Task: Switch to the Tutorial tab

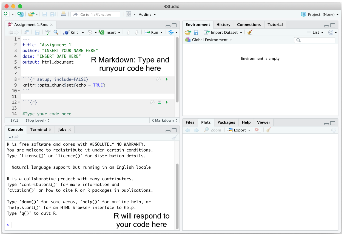Action: 275,25
